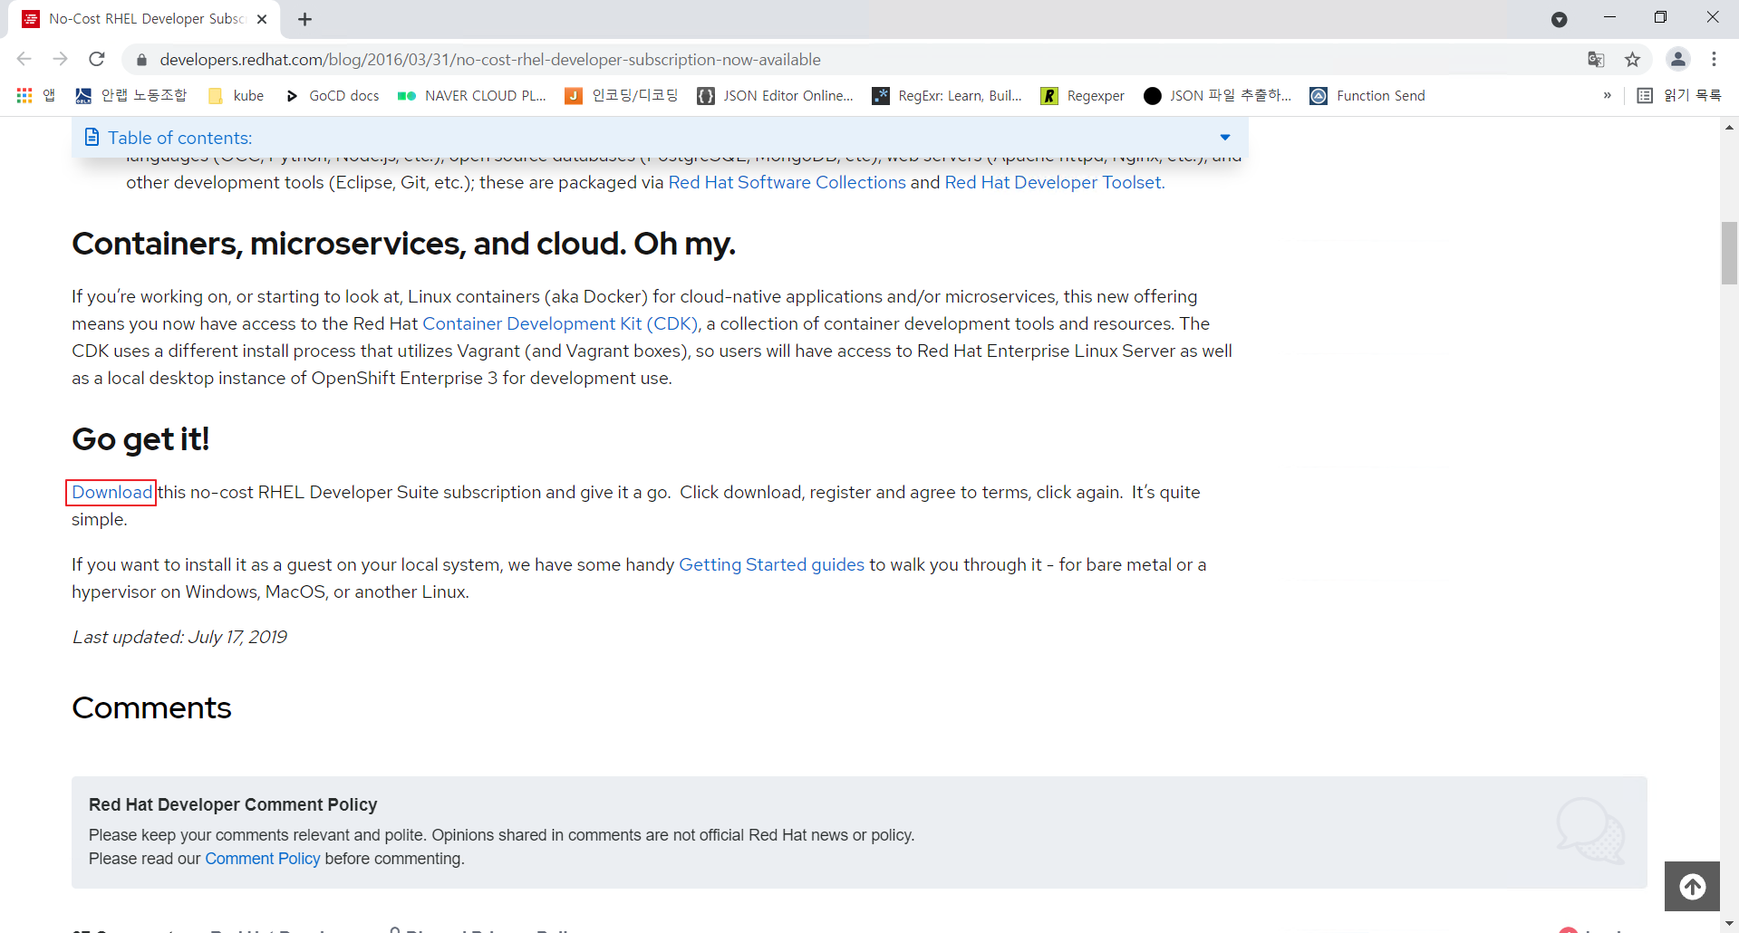1739x933 pixels.
Task: Click the browser Forward arrow
Action: click(x=61, y=59)
